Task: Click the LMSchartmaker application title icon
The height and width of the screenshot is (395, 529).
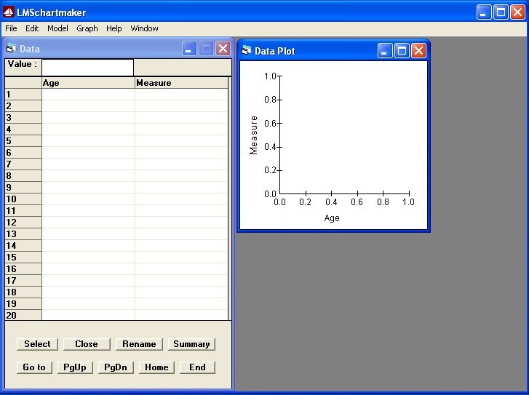Action: [9, 12]
